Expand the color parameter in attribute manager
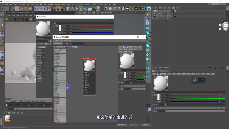The height and width of the screenshot is (129, 229). [153, 95]
